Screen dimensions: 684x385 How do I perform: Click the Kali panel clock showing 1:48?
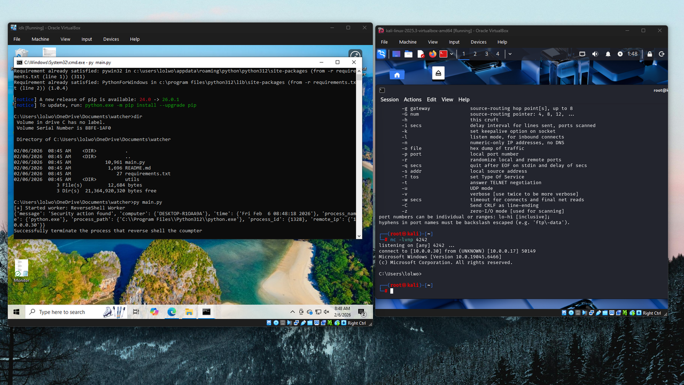coord(632,54)
